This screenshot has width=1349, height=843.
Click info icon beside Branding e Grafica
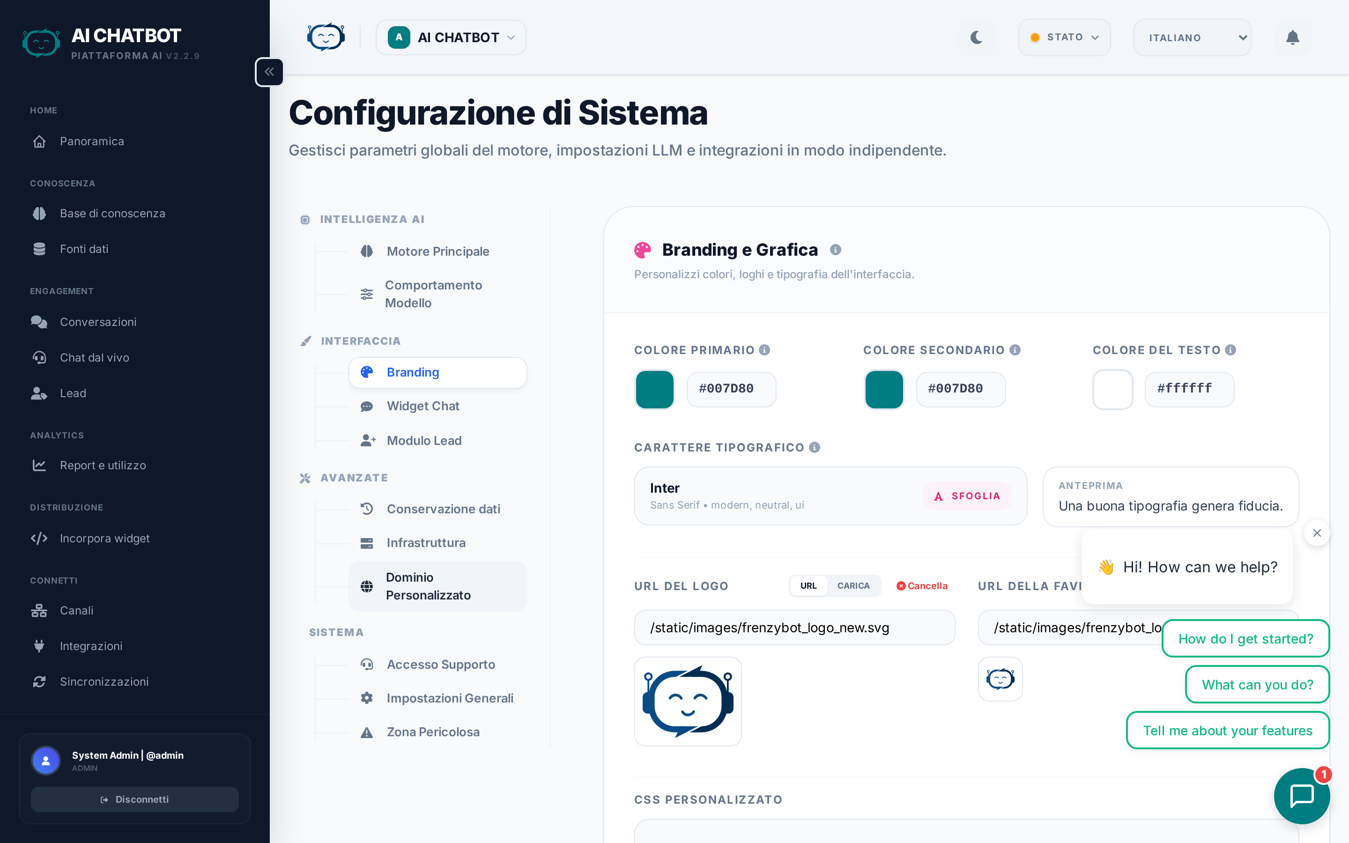click(835, 250)
